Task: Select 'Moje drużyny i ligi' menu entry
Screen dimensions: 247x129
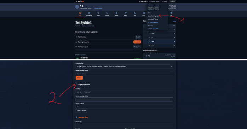Action: (153, 16)
